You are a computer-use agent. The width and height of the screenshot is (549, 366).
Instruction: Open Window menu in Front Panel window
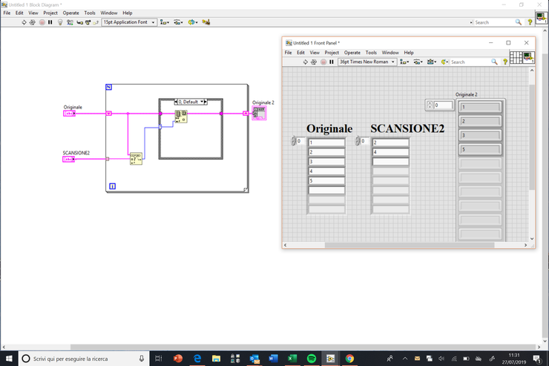[x=390, y=53]
